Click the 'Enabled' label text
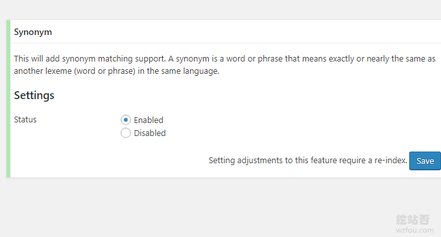The height and width of the screenshot is (237, 441). [149, 120]
